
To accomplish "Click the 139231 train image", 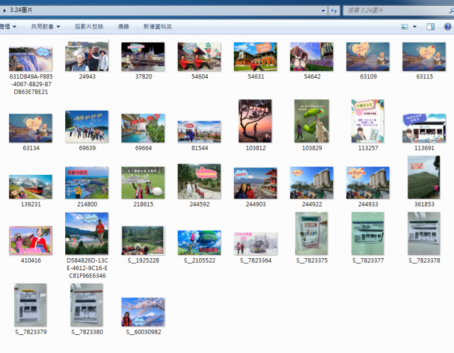I will coord(31,186).
